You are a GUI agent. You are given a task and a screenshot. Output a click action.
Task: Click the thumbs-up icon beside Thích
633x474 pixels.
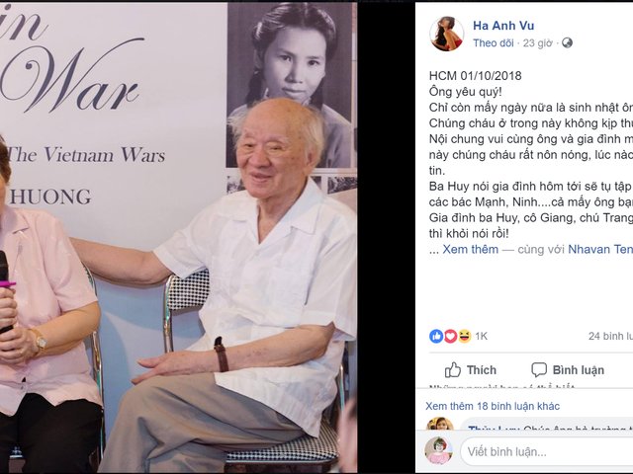[x=453, y=369]
